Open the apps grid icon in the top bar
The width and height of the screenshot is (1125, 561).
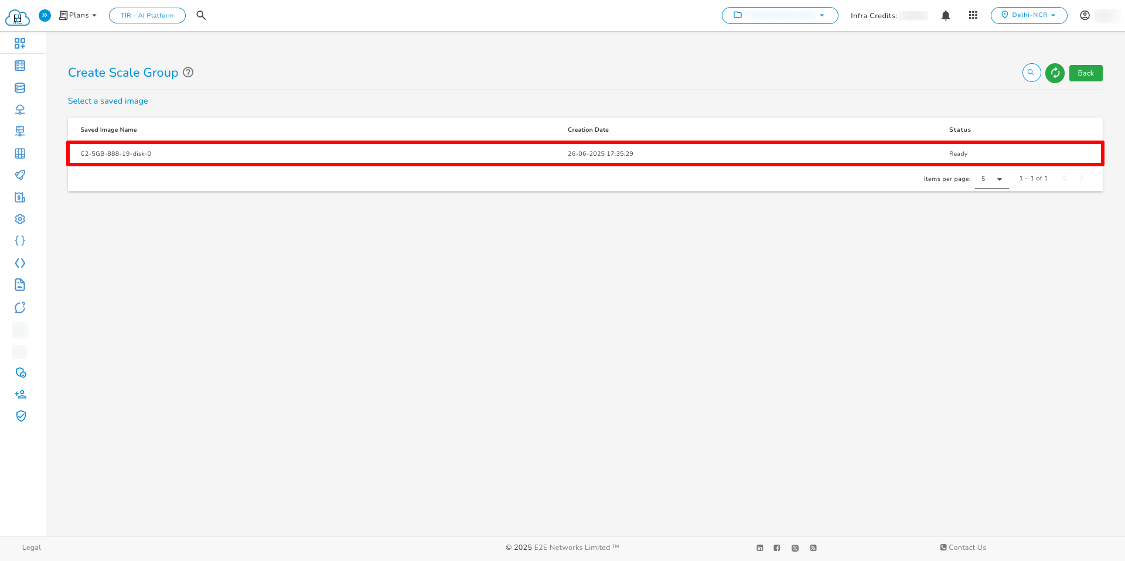pos(973,15)
